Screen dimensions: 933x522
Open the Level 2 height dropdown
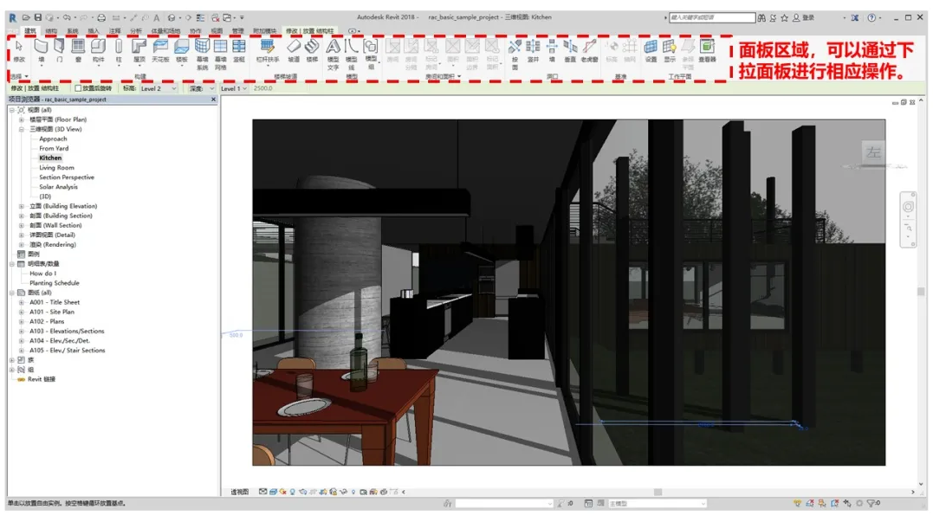[x=174, y=88]
